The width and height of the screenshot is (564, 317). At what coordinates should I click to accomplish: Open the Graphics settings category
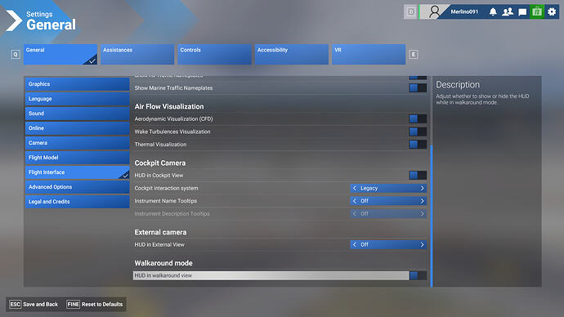click(x=78, y=84)
